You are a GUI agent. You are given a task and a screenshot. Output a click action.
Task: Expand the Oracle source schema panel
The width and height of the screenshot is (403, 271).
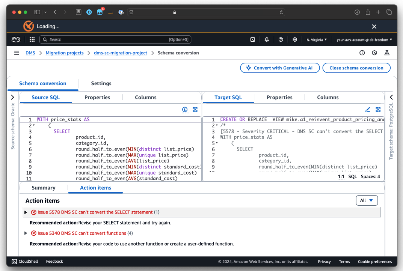pyautogui.click(x=13, y=97)
